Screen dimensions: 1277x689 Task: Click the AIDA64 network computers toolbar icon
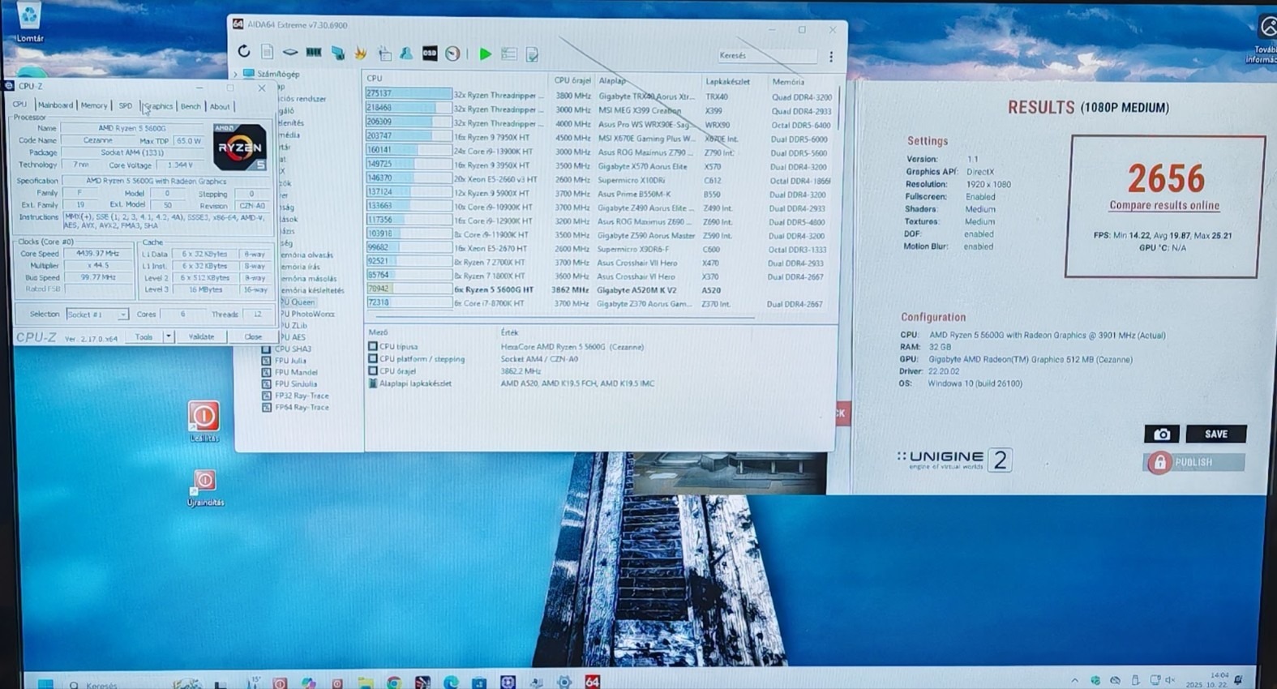click(337, 53)
